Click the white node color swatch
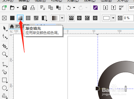 tap(106, 18)
